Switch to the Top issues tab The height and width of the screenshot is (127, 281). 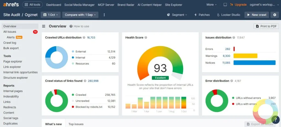(76, 124)
